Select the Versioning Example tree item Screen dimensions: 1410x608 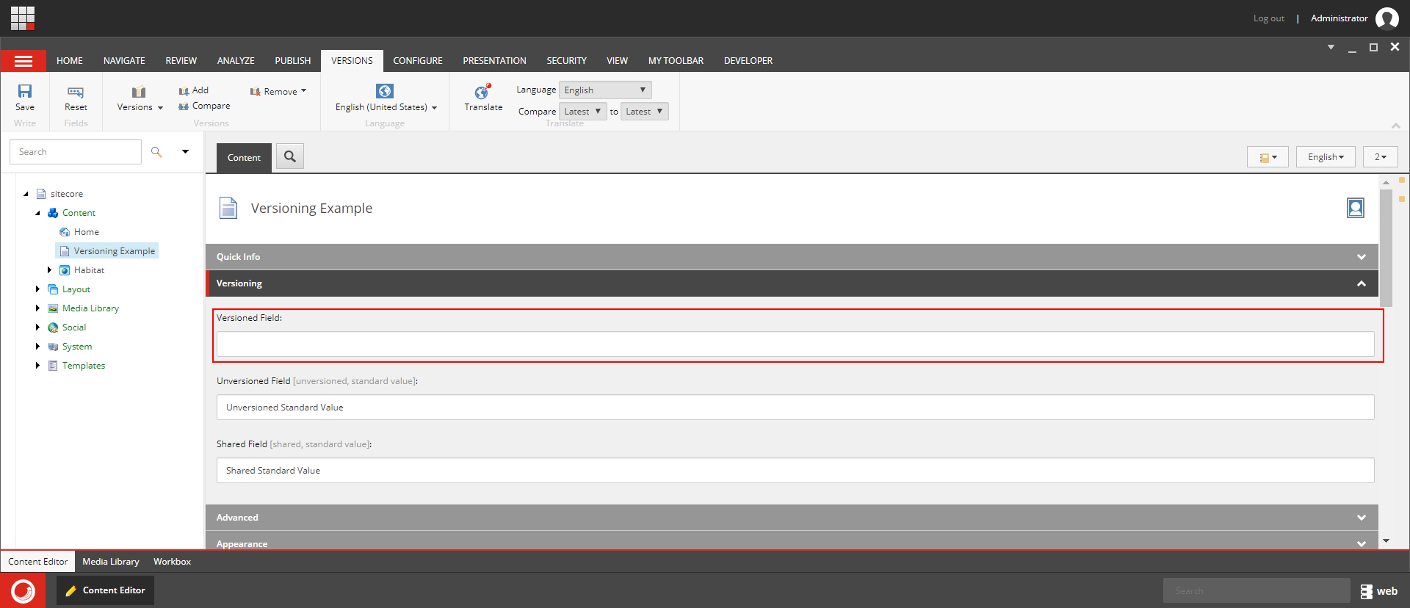coord(107,251)
